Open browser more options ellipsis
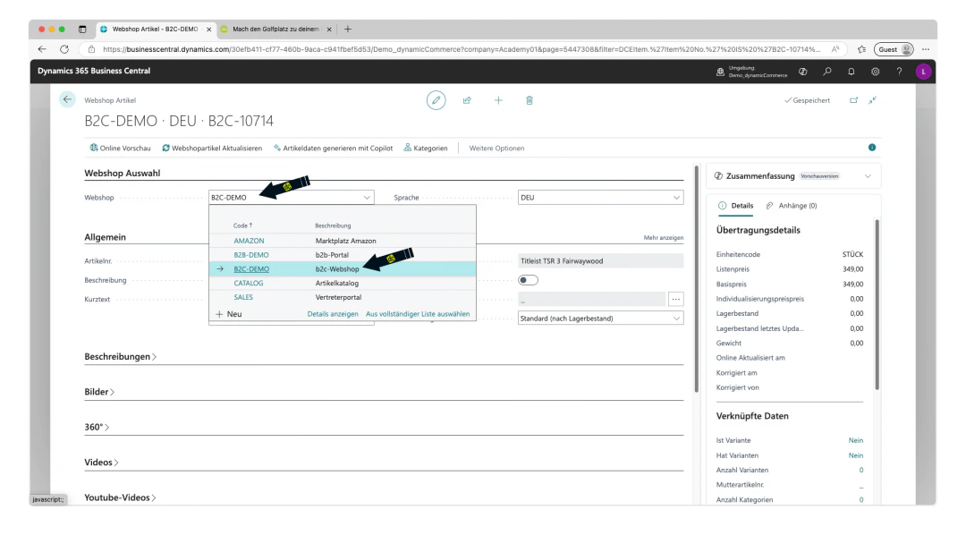 tap(926, 49)
